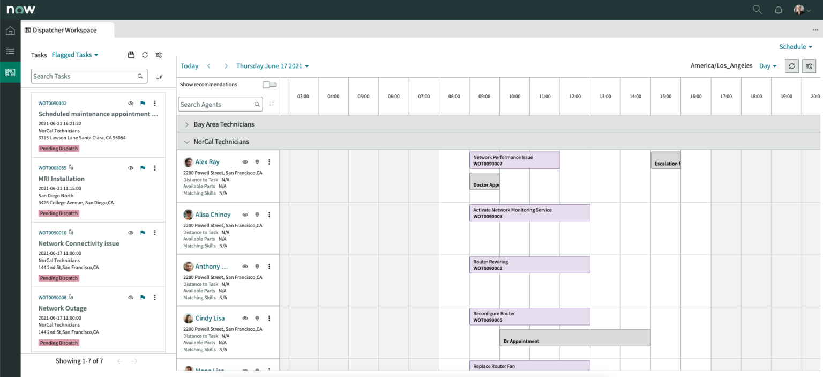The width and height of the screenshot is (823, 377).
Task: Open the Day view dropdown
Action: pyautogui.click(x=767, y=65)
